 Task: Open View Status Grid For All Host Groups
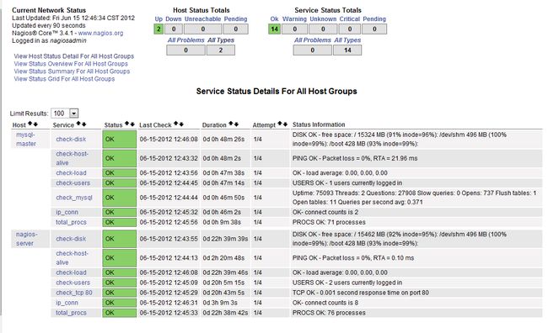click(64, 79)
